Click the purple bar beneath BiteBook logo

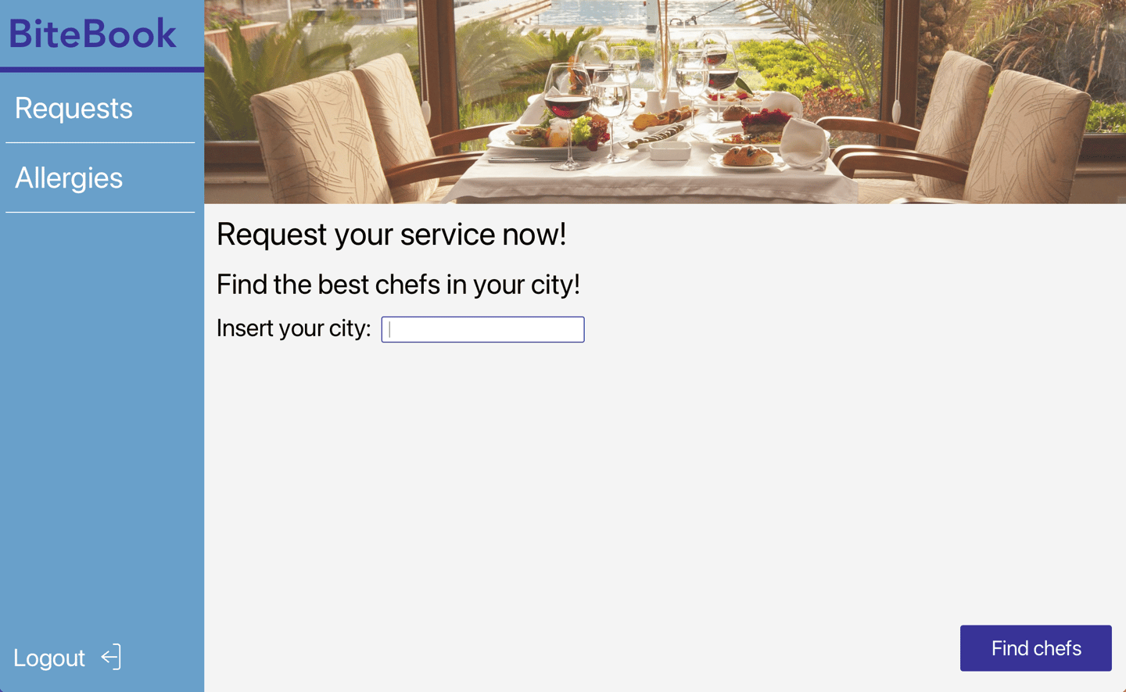click(x=102, y=70)
